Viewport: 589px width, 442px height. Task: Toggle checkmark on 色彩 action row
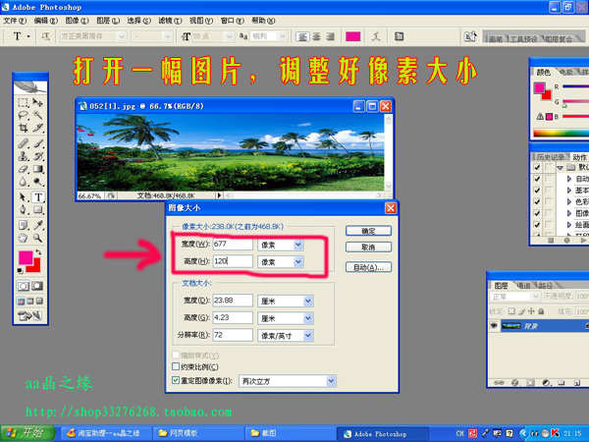[x=537, y=201]
